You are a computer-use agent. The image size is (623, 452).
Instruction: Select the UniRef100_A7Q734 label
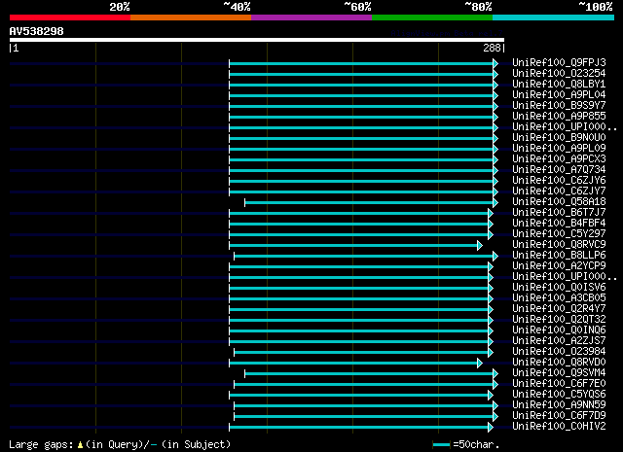click(x=559, y=169)
